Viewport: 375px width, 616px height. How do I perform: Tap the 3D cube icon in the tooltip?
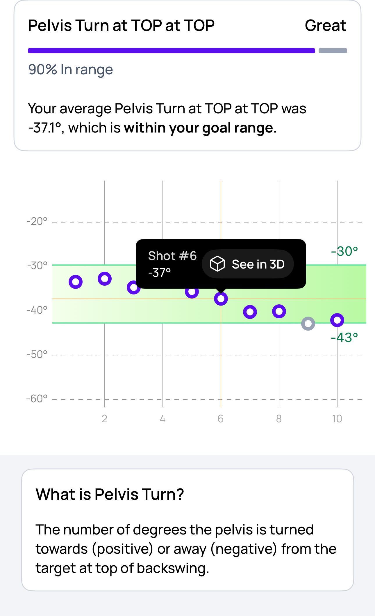pyautogui.click(x=217, y=264)
